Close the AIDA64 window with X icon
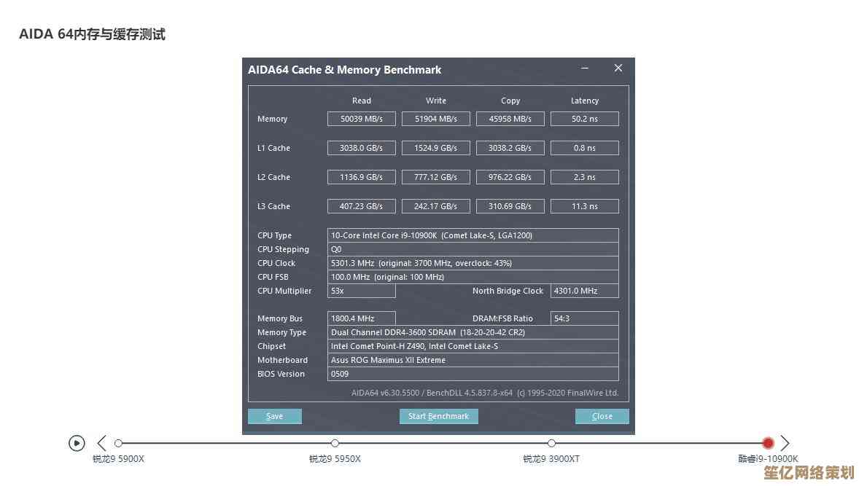This screenshot has width=859, height=486. (x=618, y=68)
